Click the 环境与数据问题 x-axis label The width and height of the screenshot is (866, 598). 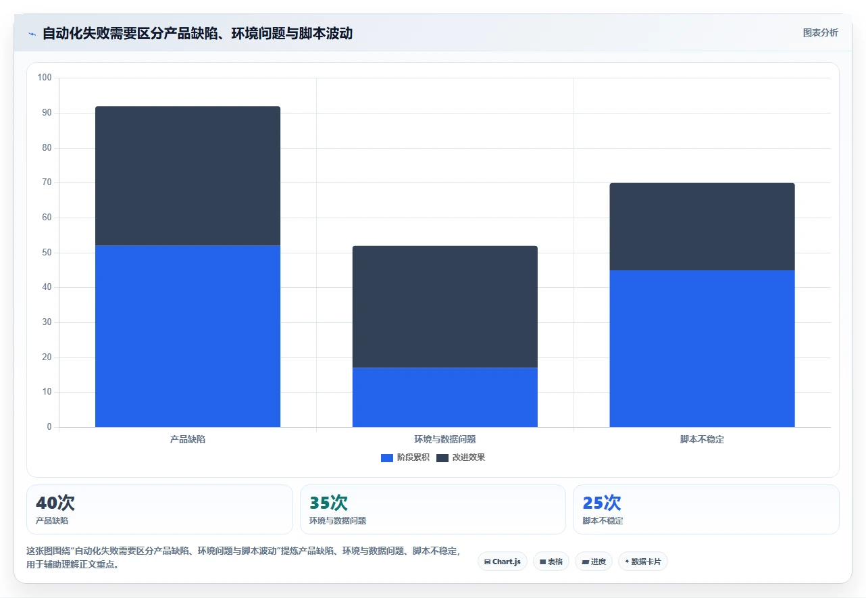click(x=445, y=439)
